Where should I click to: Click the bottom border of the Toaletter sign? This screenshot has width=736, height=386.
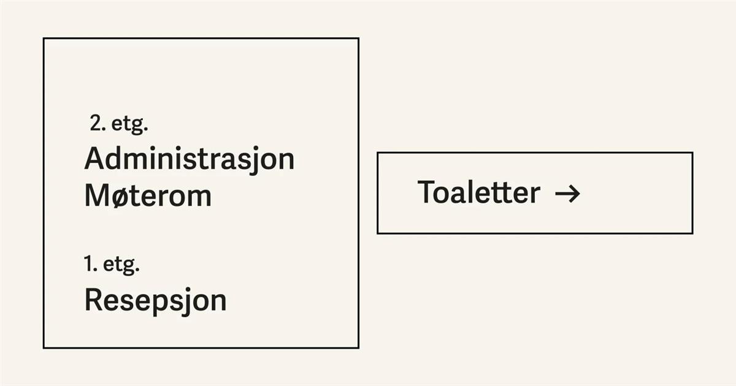coord(534,233)
